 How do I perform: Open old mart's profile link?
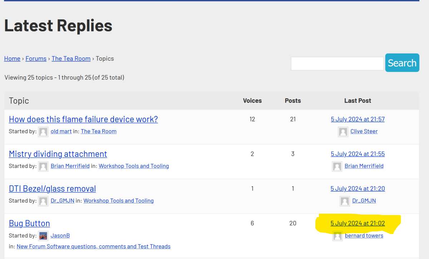(x=61, y=131)
